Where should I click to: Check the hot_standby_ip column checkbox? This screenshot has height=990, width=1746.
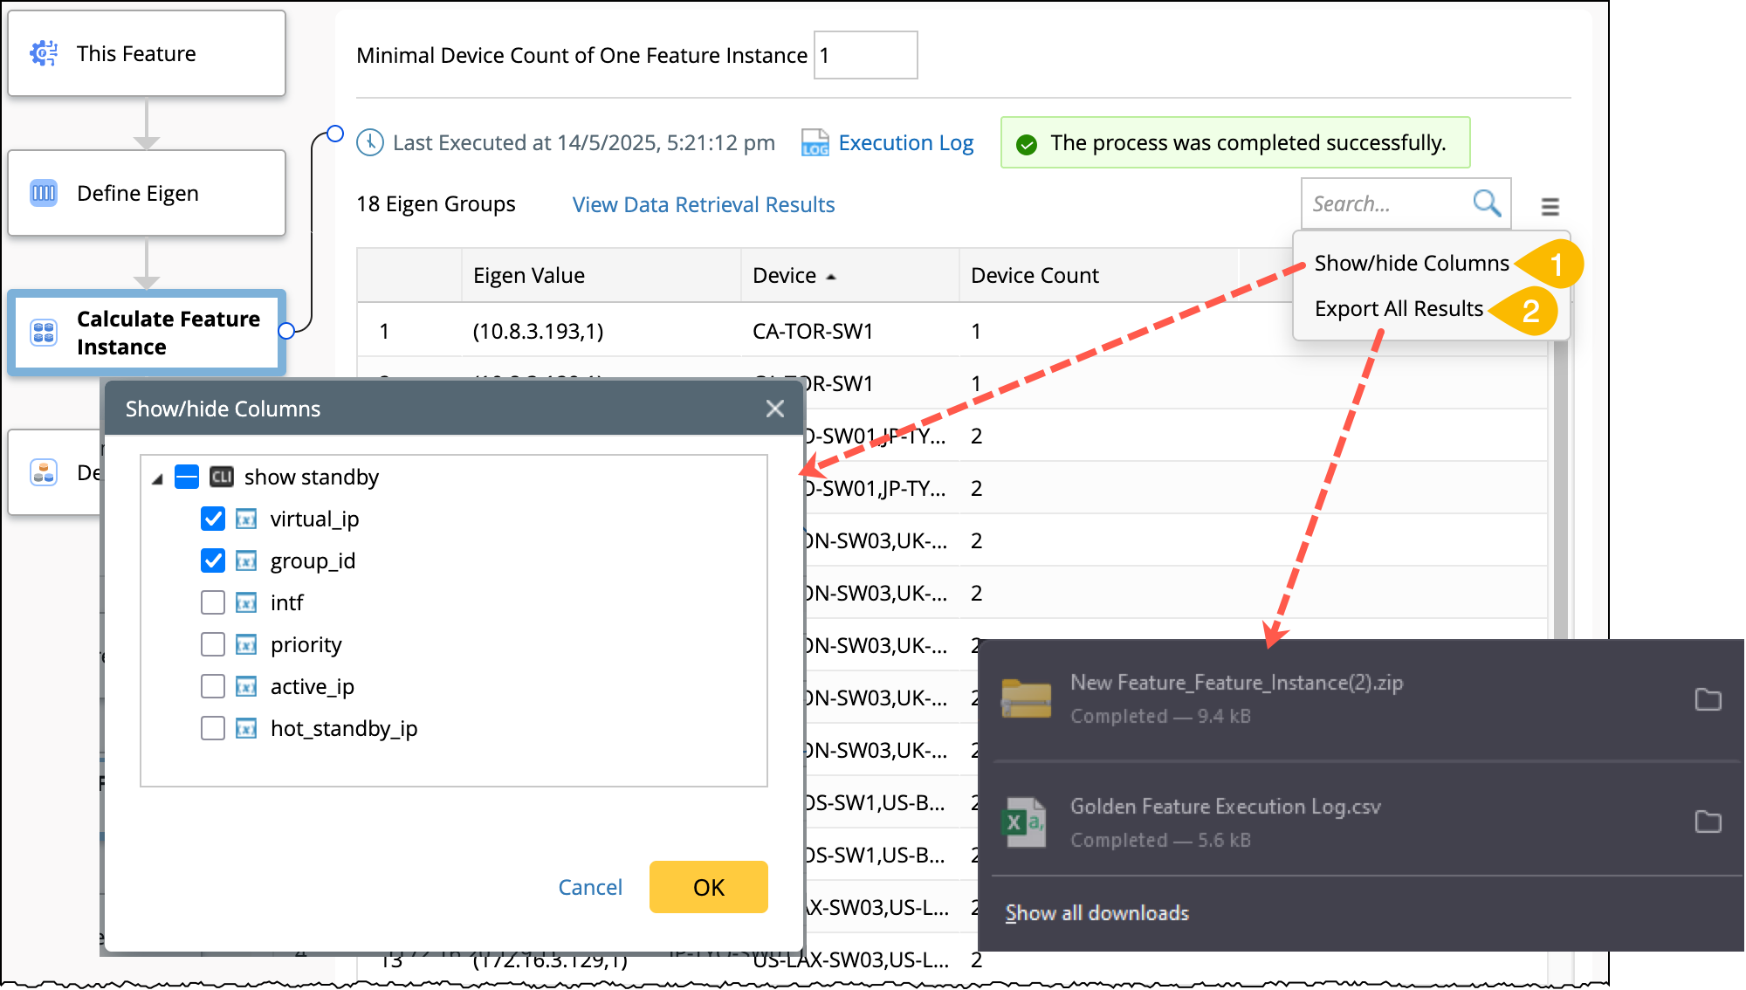point(213,728)
